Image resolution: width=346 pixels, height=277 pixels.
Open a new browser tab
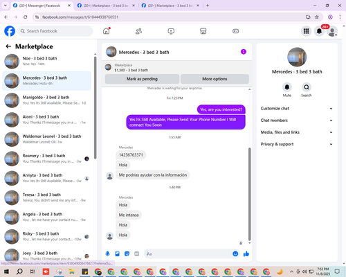[x=208, y=6]
